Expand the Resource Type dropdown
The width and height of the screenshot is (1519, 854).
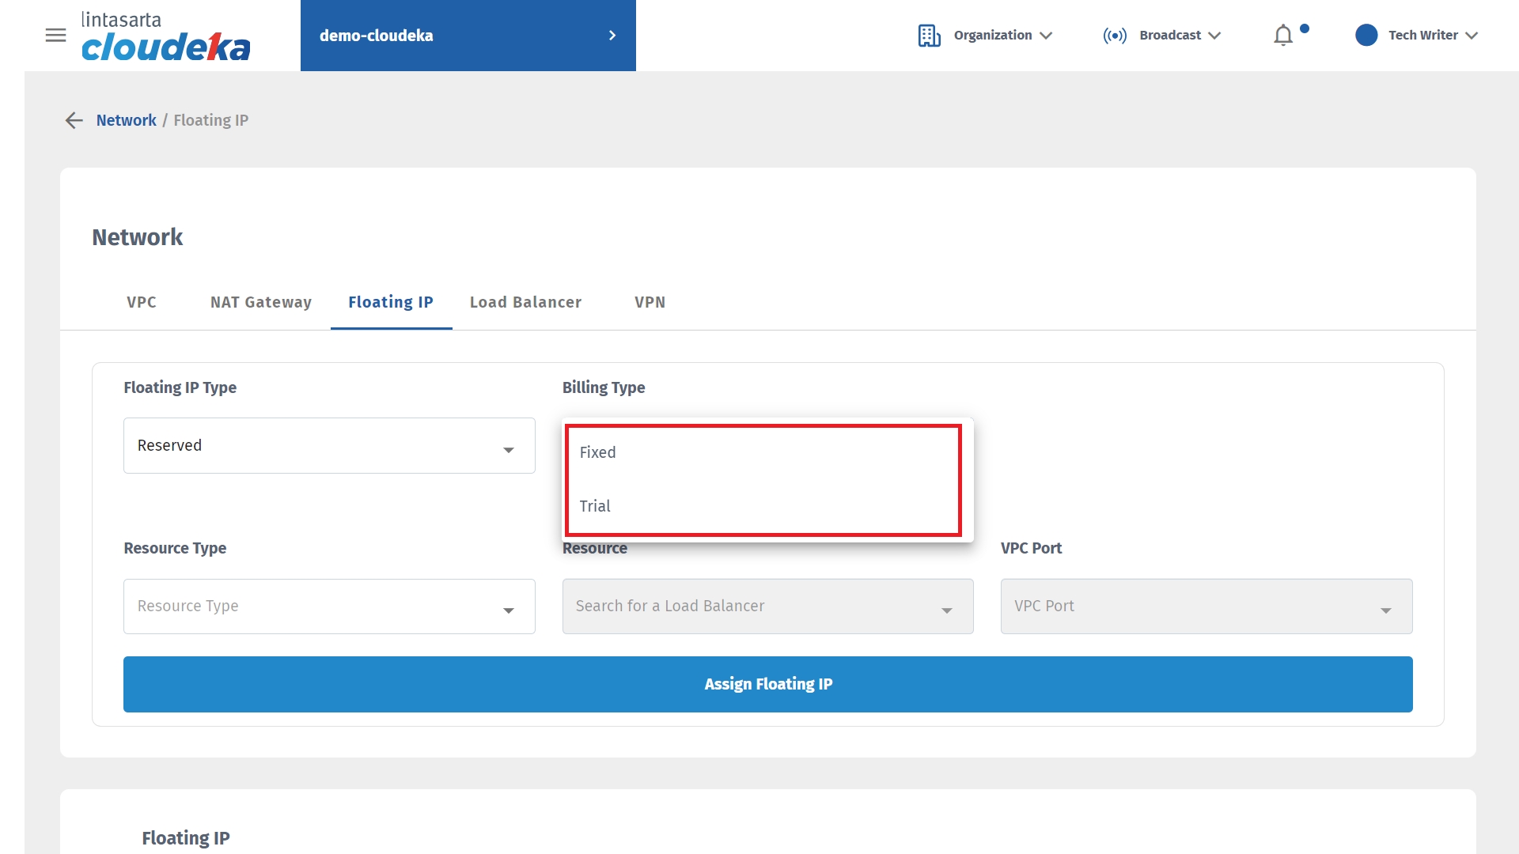click(329, 606)
